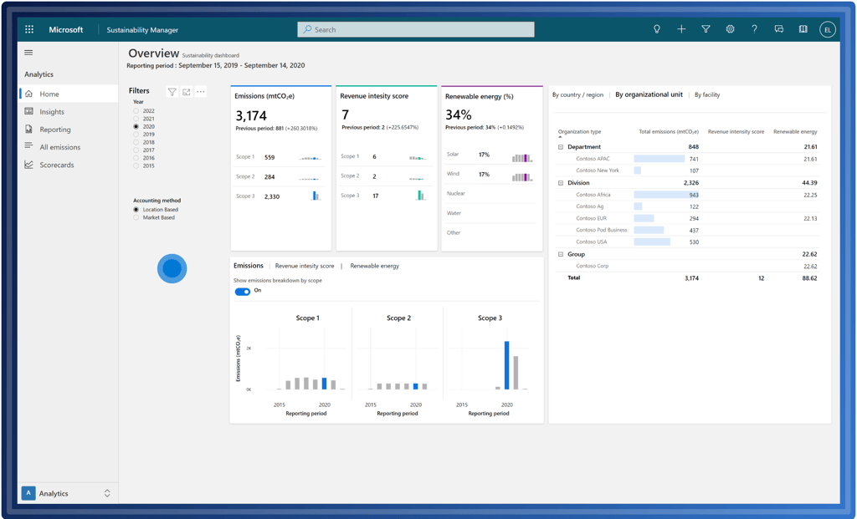Image resolution: width=857 pixels, height=519 pixels.
Task: Toggle emissions breakdown by scope switch
Action: point(243,292)
